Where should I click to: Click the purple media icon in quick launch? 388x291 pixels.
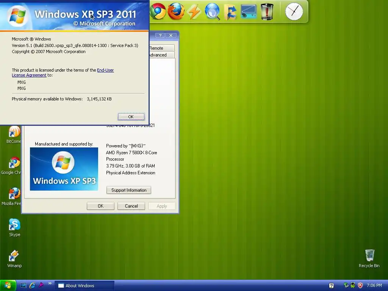41,285
